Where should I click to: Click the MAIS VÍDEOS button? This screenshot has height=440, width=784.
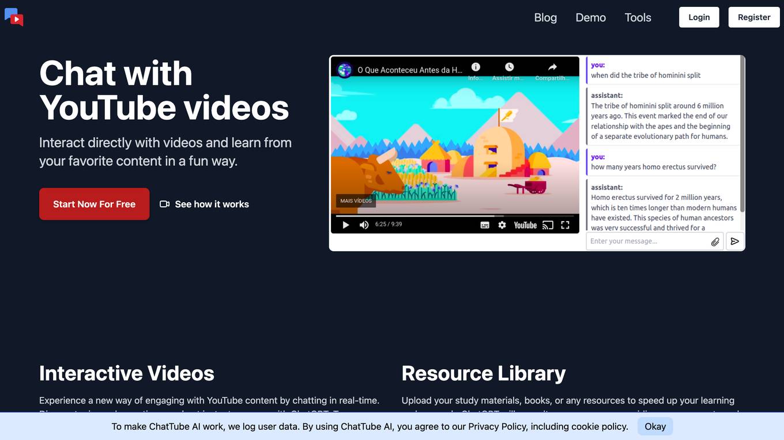[x=356, y=201]
